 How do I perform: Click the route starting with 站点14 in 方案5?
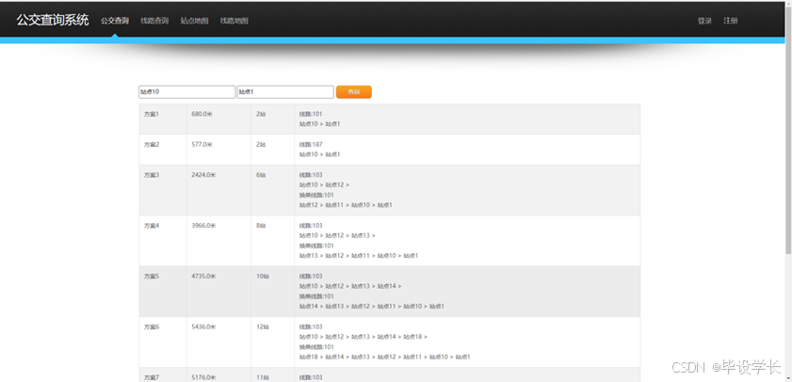pyautogui.click(x=372, y=307)
